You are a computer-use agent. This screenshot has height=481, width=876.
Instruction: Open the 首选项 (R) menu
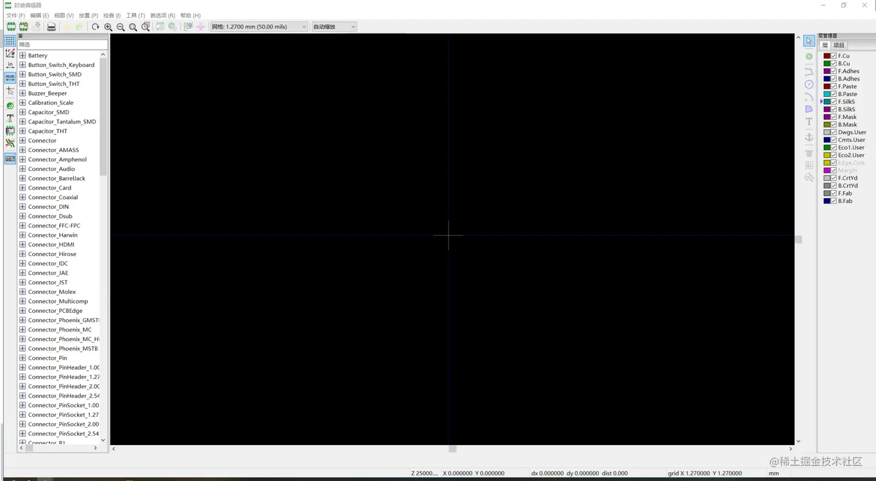(162, 16)
